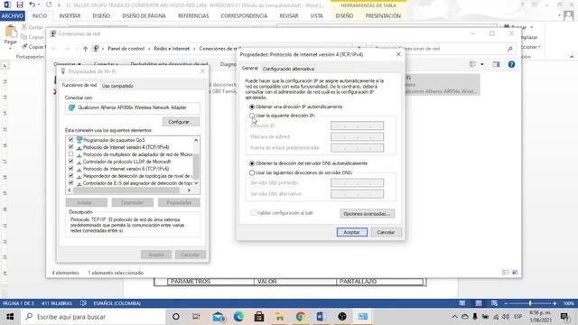578x325 pixels.
Task: Open the notification center icon
Action: click(x=564, y=317)
